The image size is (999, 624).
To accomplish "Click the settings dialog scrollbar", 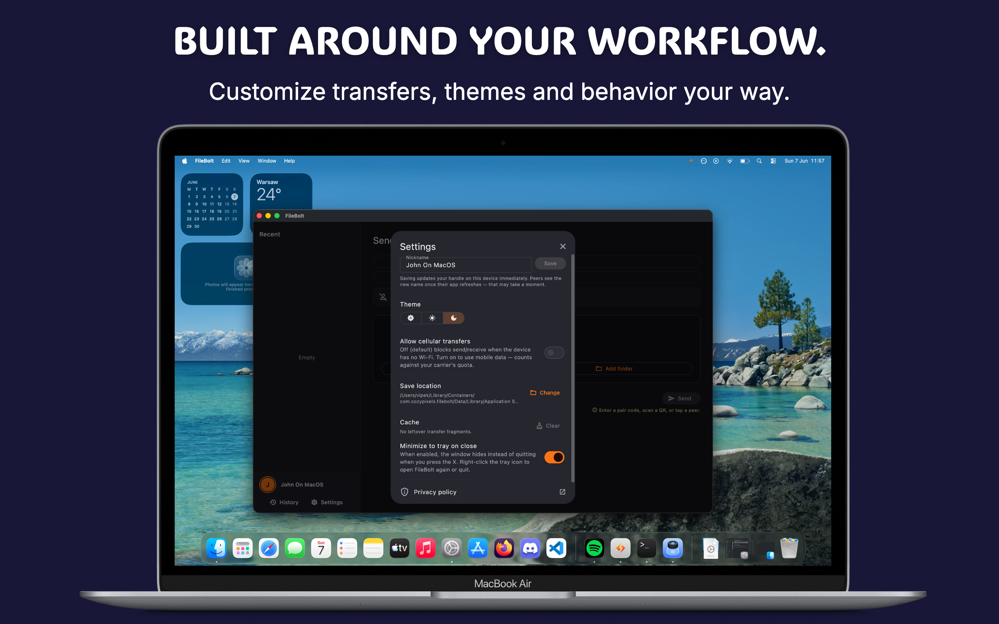I will click(572, 368).
